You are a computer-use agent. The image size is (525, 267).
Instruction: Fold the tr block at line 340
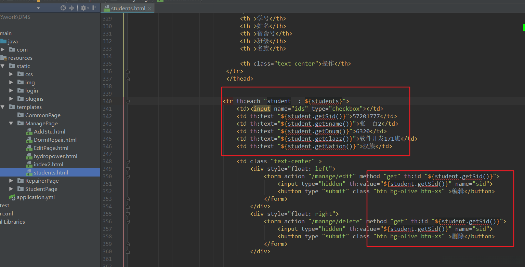(x=128, y=101)
